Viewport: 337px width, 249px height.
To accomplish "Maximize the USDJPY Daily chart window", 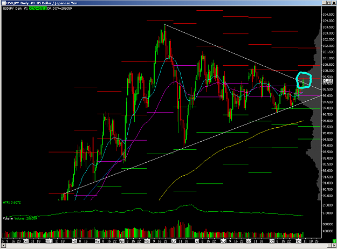I will pos(329,3).
